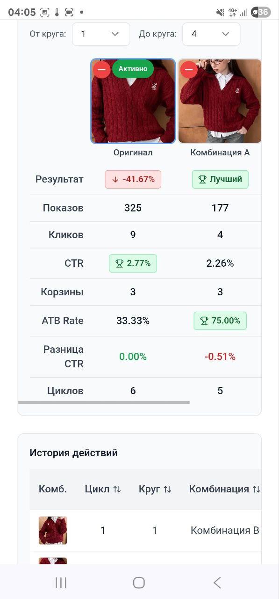Screen dimensions: 279x599
Task: Tap the Android home button
Action: 138,583
